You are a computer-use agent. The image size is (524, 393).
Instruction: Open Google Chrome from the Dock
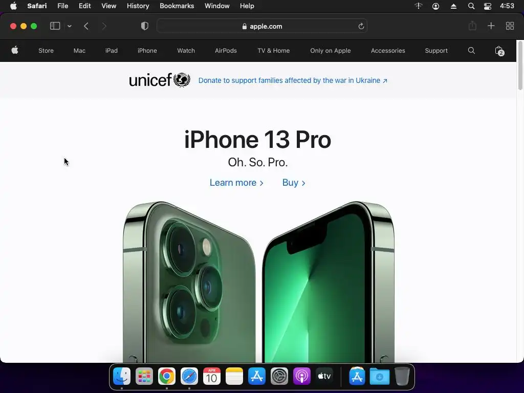pyautogui.click(x=166, y=376)
